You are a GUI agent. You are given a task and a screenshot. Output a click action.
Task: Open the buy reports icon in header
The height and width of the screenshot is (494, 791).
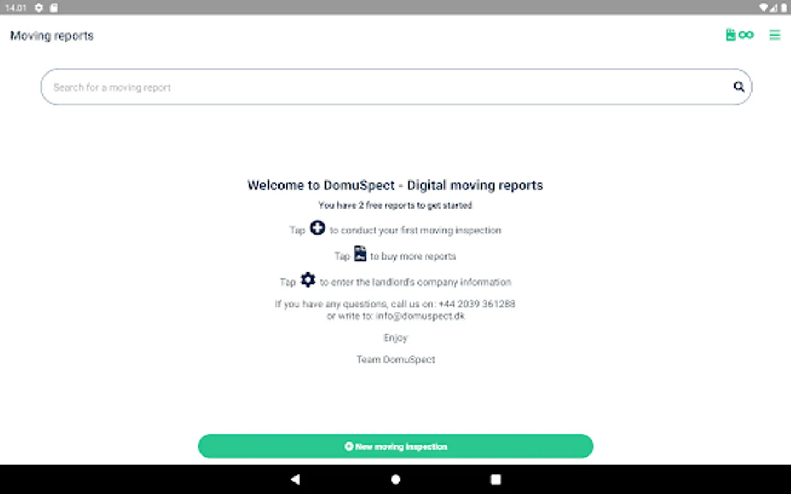pos(731,35)
